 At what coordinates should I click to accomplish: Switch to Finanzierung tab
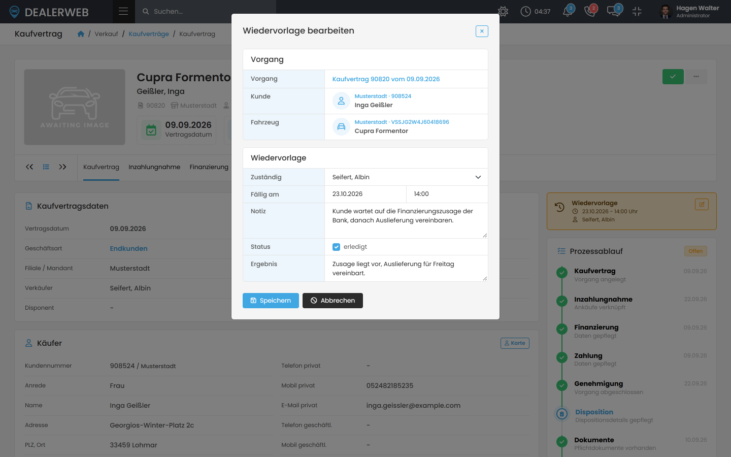click(209, 167)
